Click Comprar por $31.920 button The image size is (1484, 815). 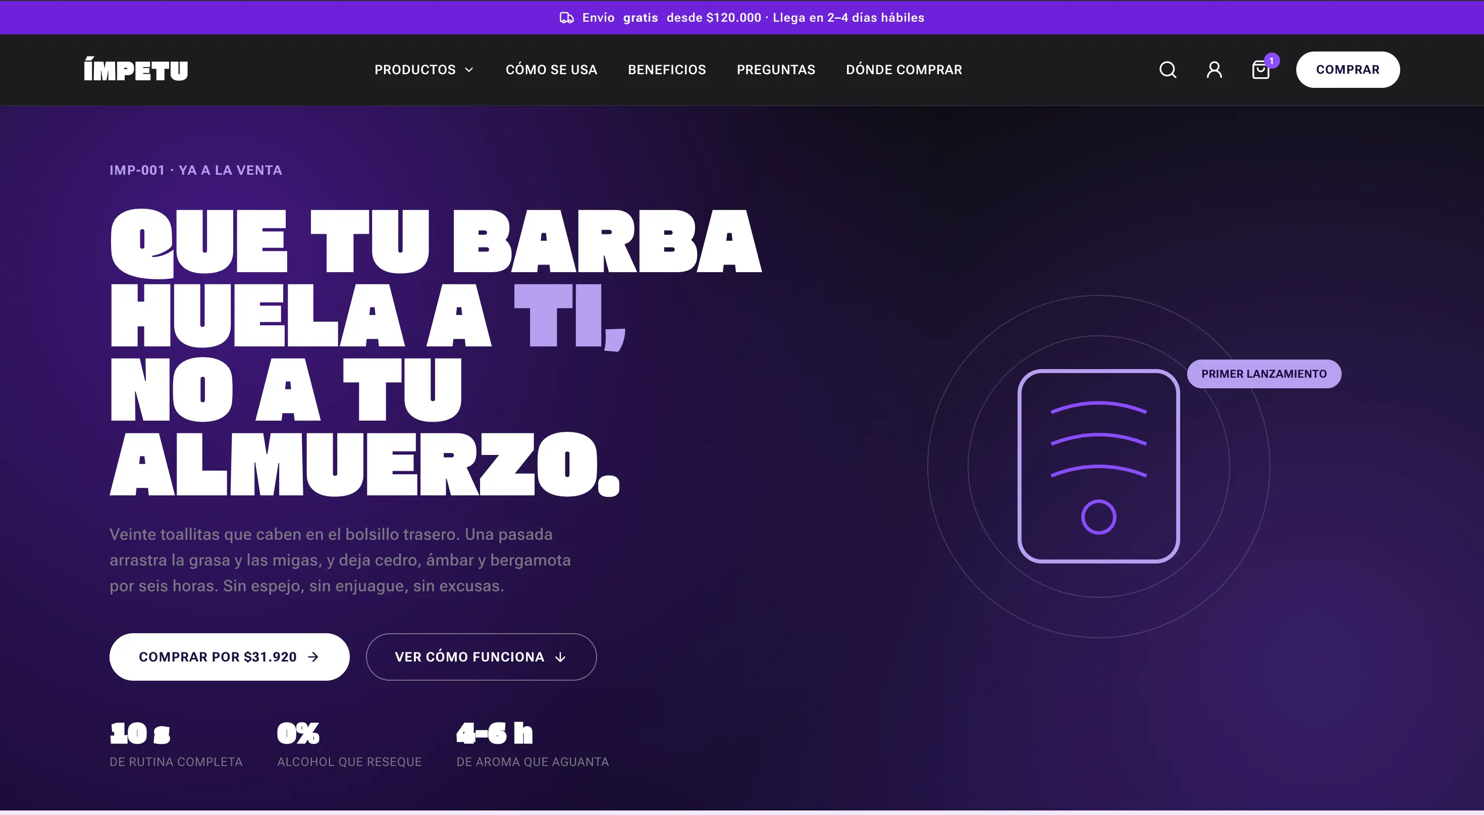[x=229, y=657]
